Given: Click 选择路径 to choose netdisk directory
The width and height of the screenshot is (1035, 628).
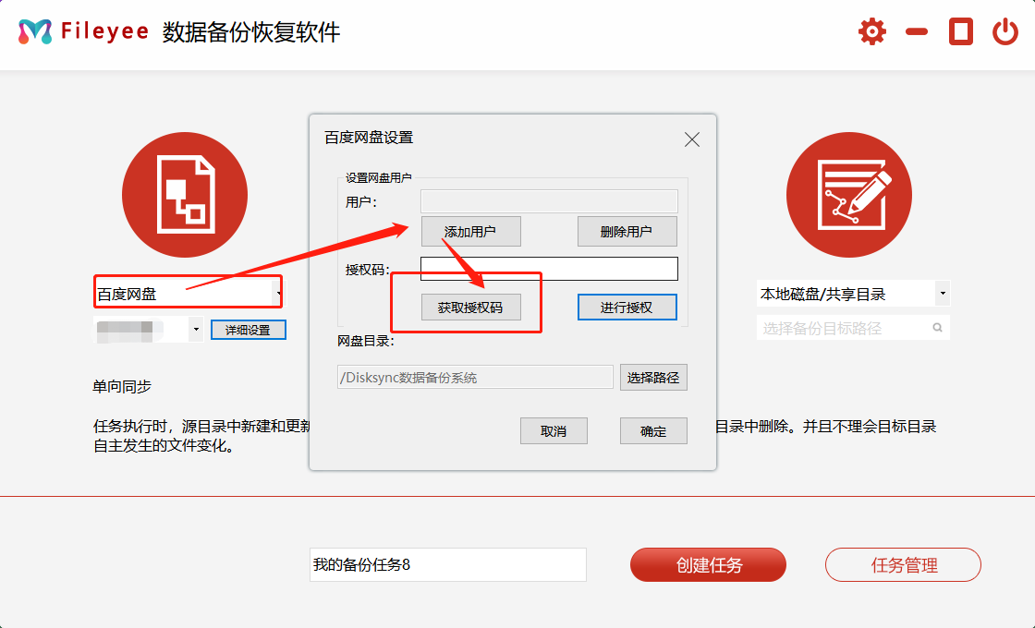Looking at the screenshot, I should pyautogui.click(x=653, y=377).
